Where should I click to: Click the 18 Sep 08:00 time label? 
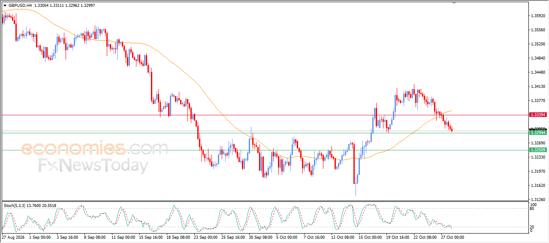(x=178, y=237)
